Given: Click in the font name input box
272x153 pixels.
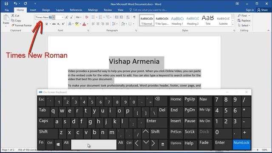Looking at the screenshot, I should point(44,17).
